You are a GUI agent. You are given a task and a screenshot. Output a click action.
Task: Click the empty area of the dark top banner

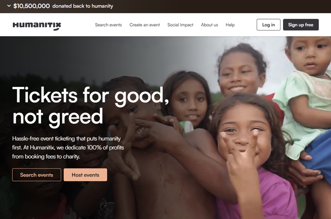222,6
